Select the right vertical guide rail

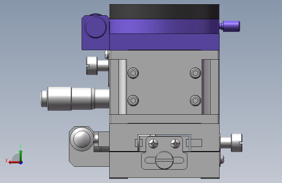pos(206,87)
